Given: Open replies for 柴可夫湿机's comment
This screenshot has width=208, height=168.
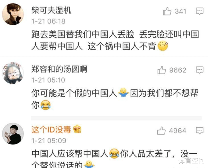Looking at the screenshot, I should 200,11.
